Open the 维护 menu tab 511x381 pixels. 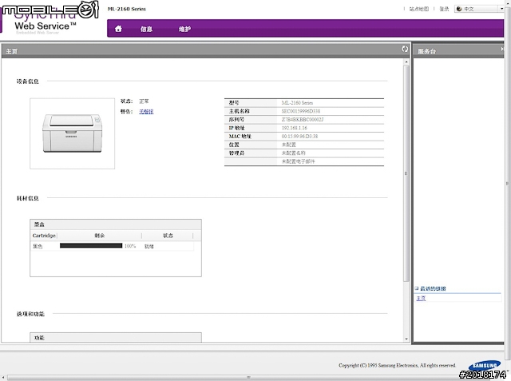coord(184,29)
